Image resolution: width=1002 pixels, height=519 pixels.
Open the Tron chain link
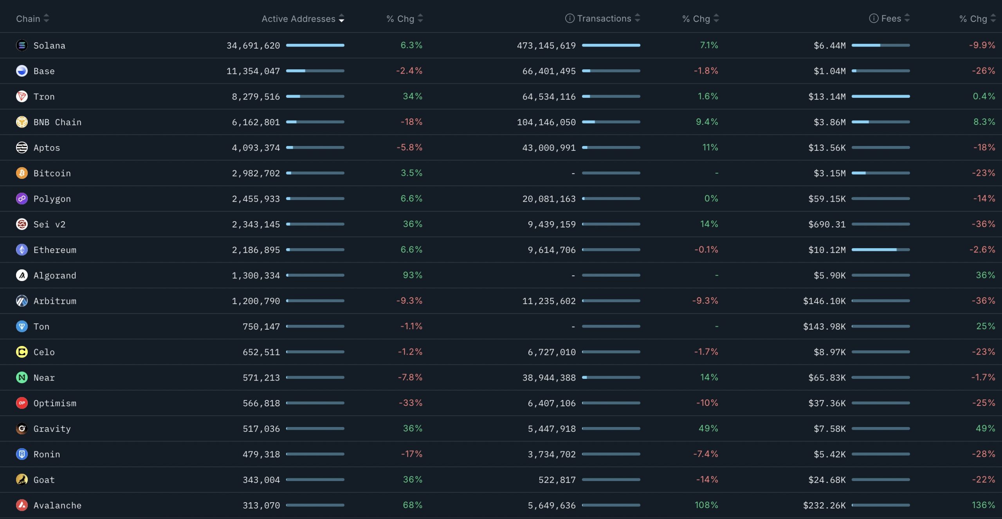[44, 97]
